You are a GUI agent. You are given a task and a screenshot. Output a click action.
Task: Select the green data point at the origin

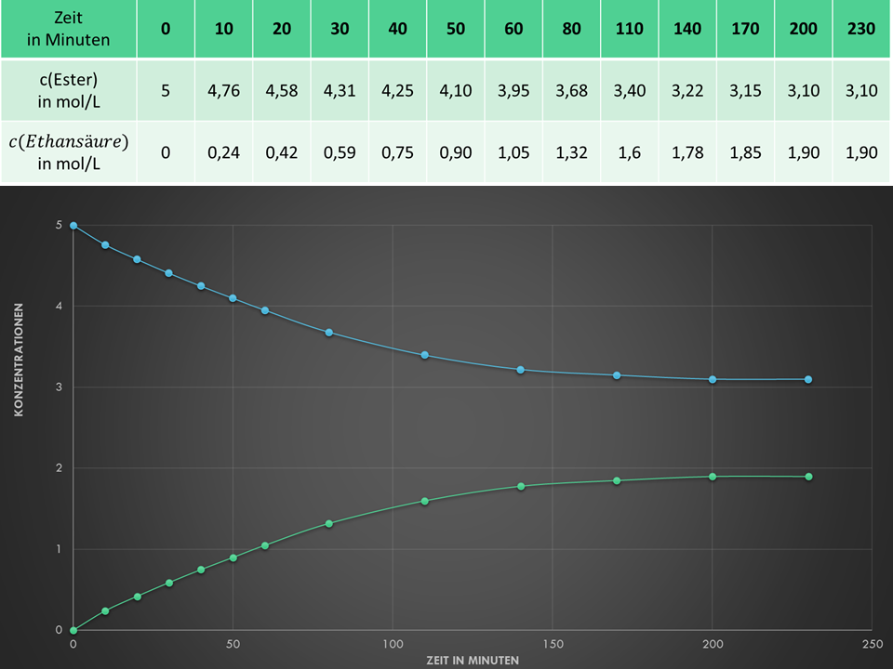click(x=73, y=630)
